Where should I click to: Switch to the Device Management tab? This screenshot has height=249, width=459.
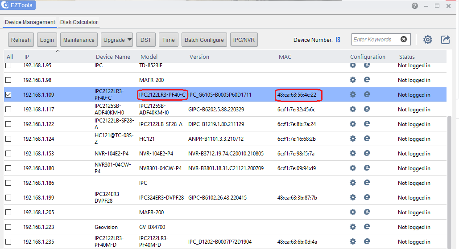pyautogui.click(x=30, y=22)
